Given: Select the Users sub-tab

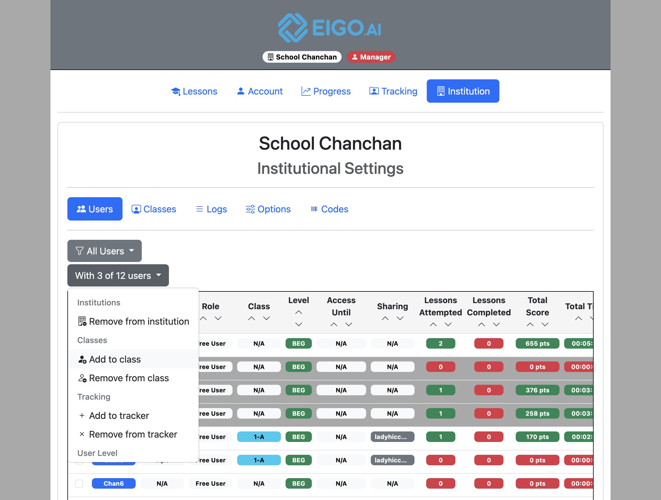Looking at the screenshot, I should [95, 209].
